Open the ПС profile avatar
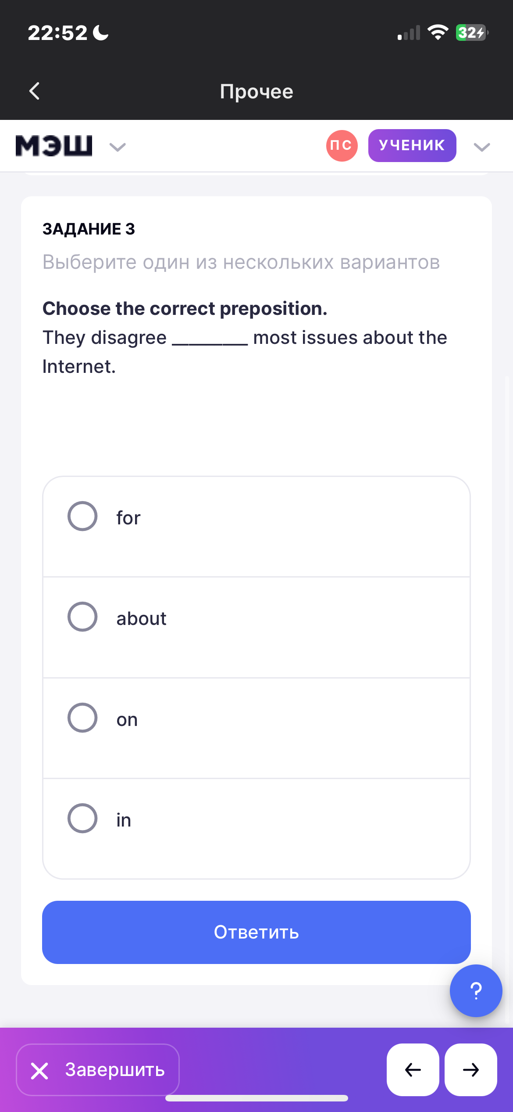Viewport: 513px width, 1112px height. click(342, 146)
